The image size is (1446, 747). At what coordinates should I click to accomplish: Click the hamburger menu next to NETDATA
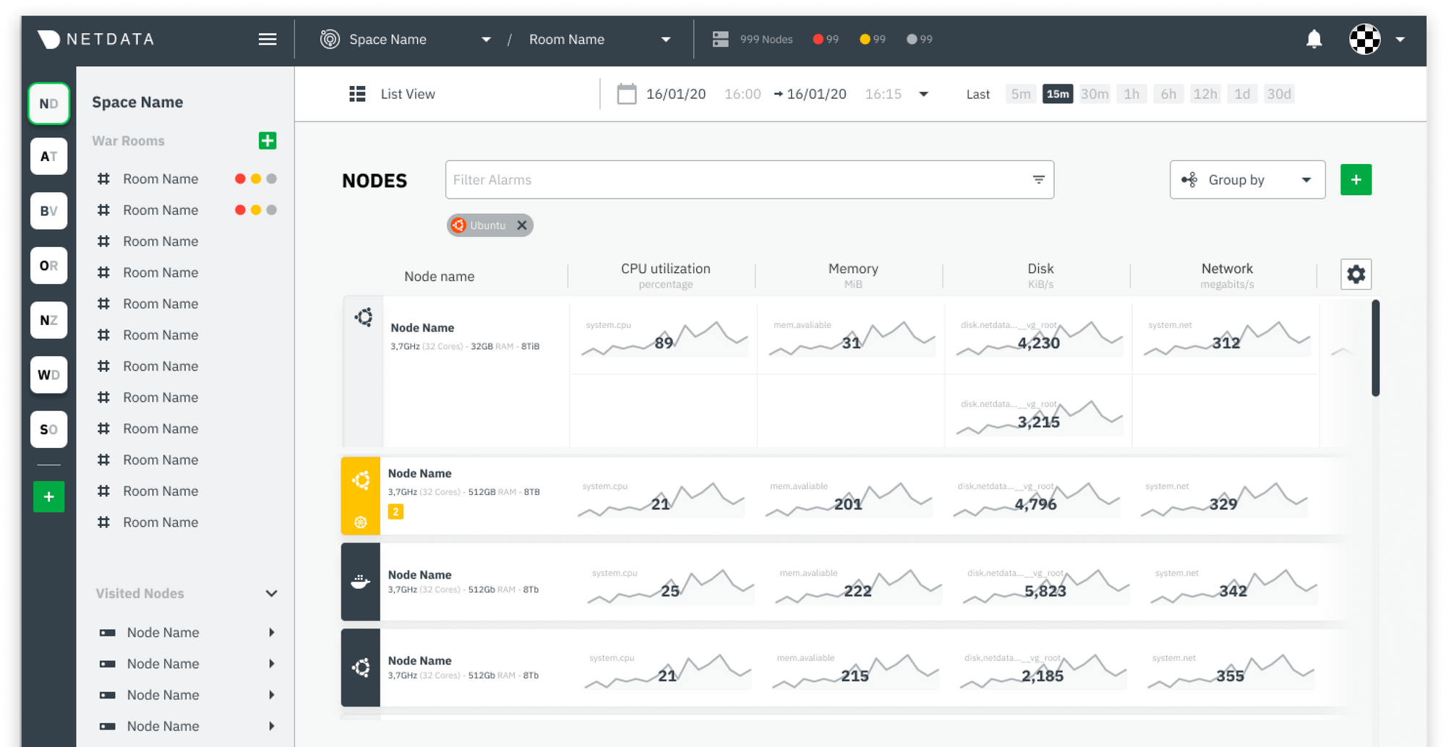coord(267,39)
